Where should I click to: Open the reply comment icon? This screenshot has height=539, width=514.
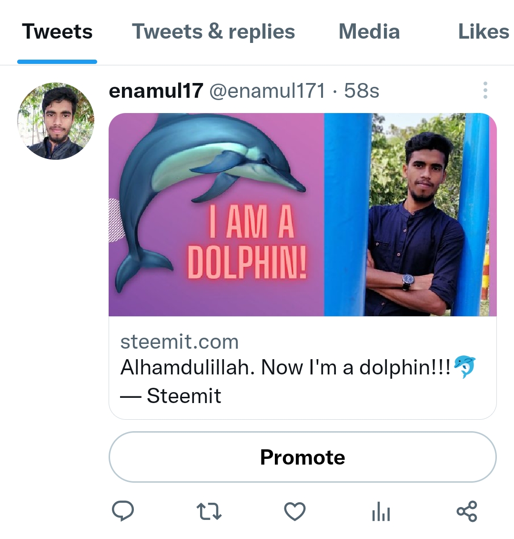click(x=123, y=511)
